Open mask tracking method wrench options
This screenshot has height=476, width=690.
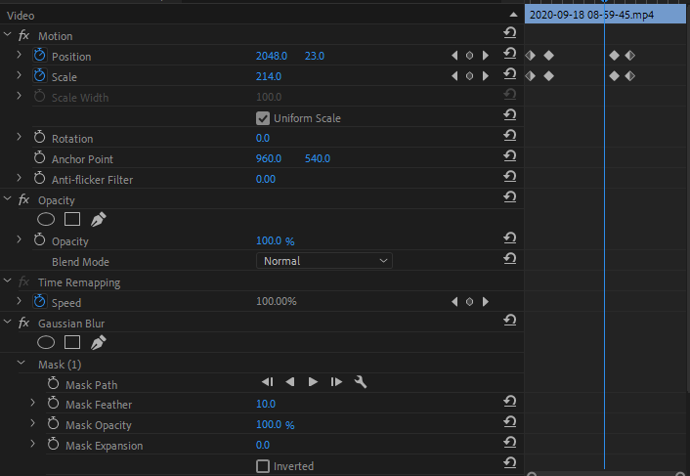point(361,382)
